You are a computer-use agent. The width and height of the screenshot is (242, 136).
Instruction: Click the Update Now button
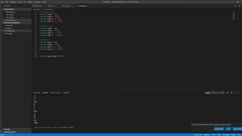tap(219, 129)
